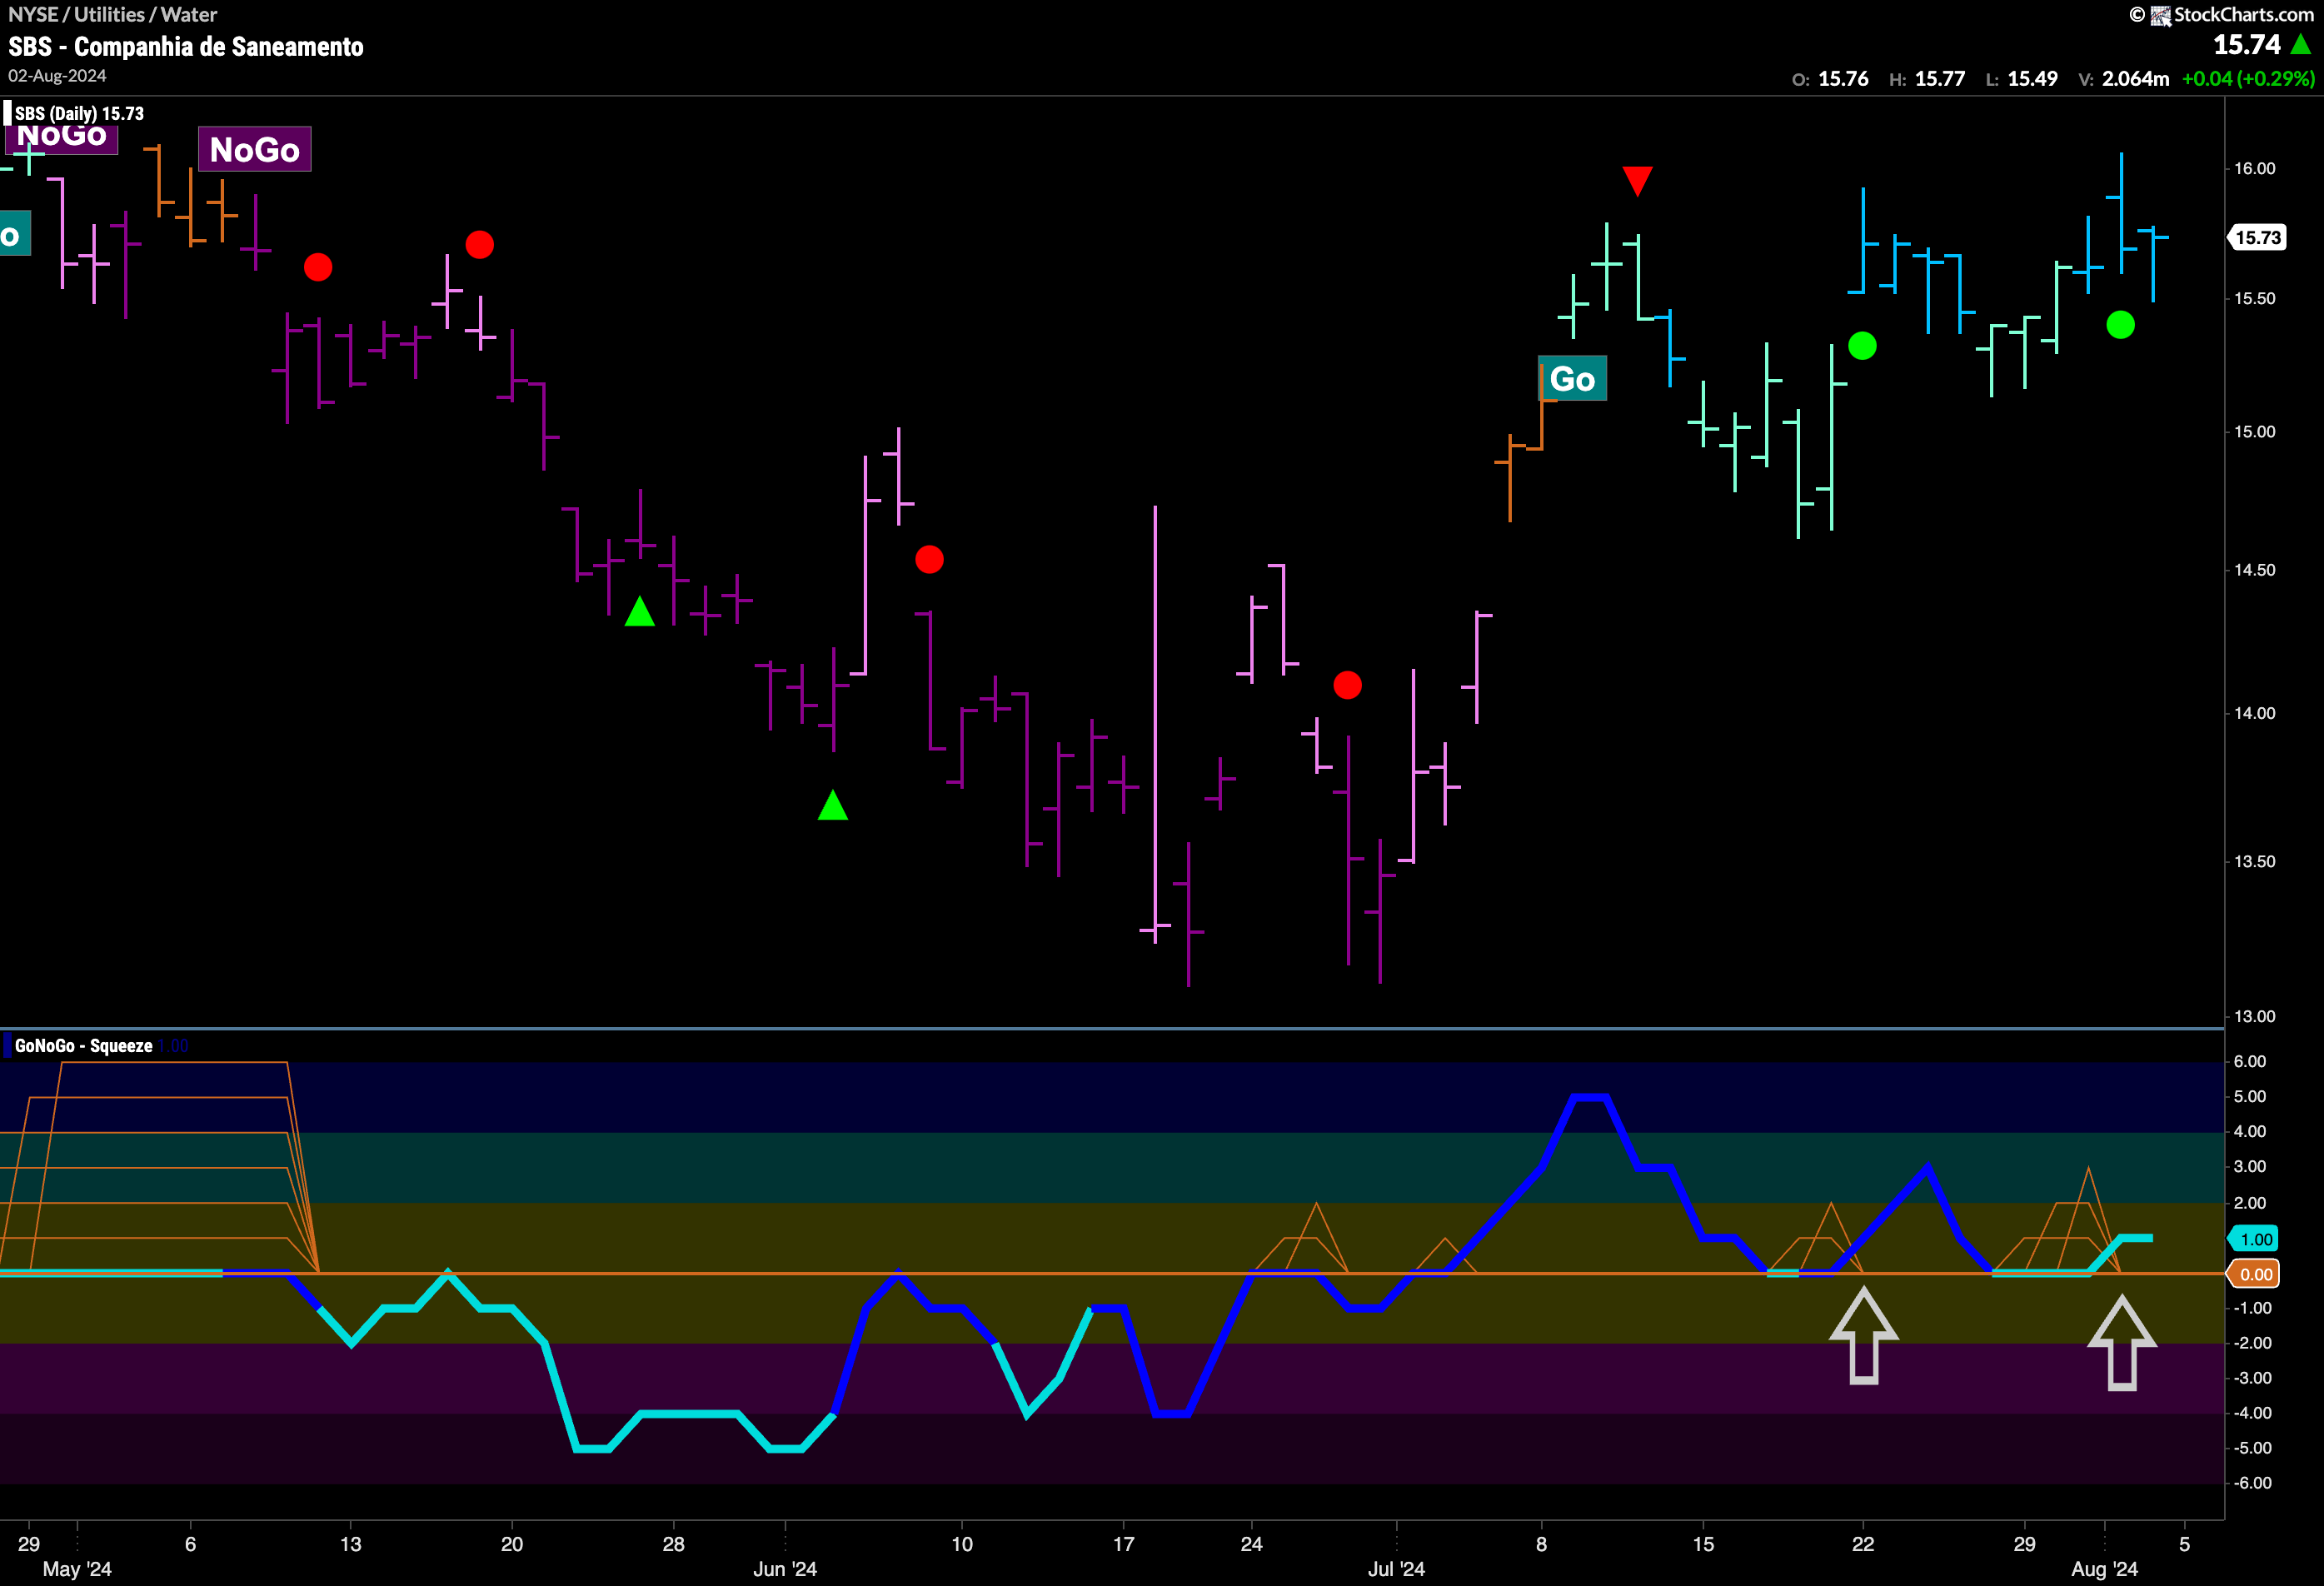Click the 15.73 last-price axis tag
Screen dimensions: 2324x1586
click(2258, 238)
